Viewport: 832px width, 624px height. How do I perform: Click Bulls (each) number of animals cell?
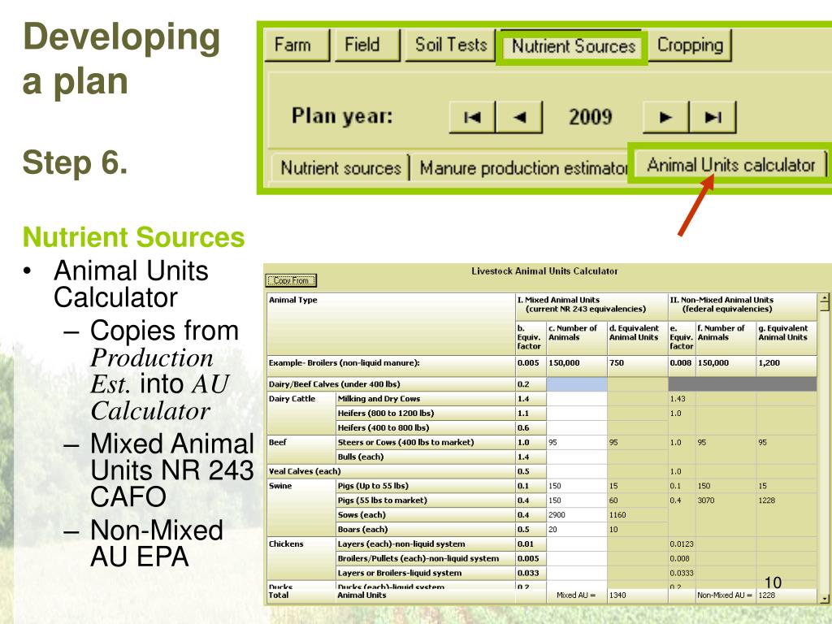pyautogui.click(x=577, y=457)
